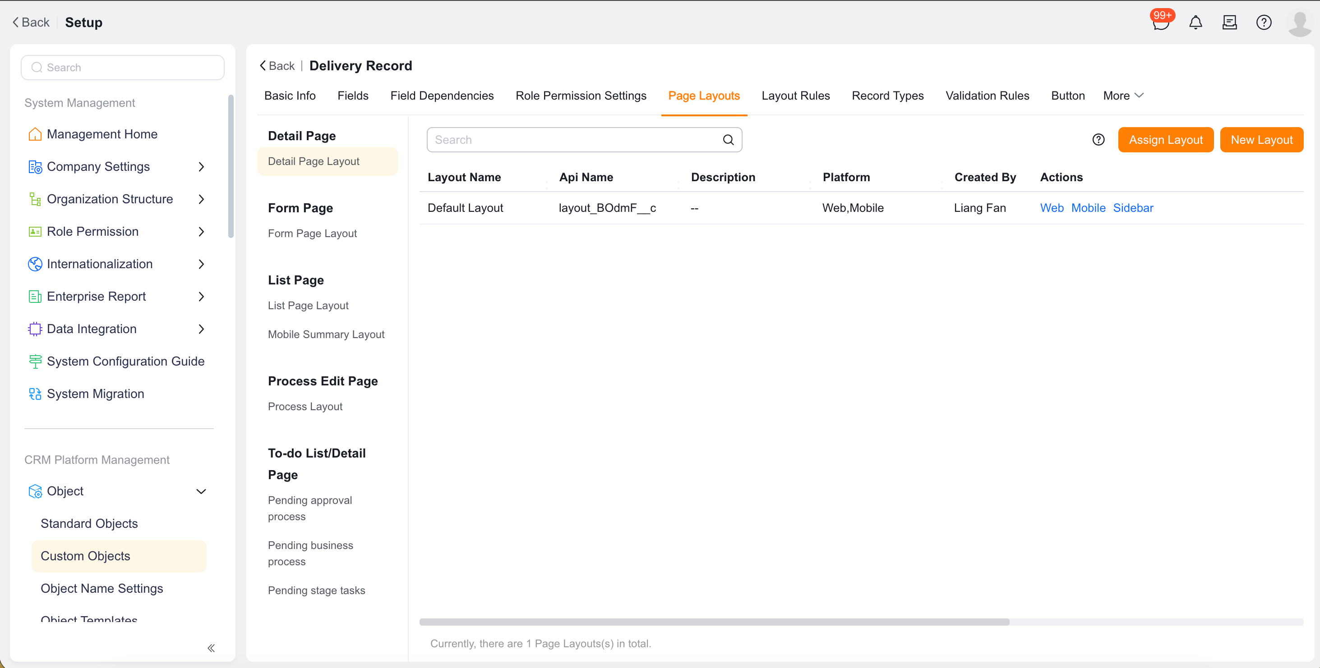Open the Mobile link for Default Layout
Screen dimensions: 1320x668
(x=1088, y=208)
